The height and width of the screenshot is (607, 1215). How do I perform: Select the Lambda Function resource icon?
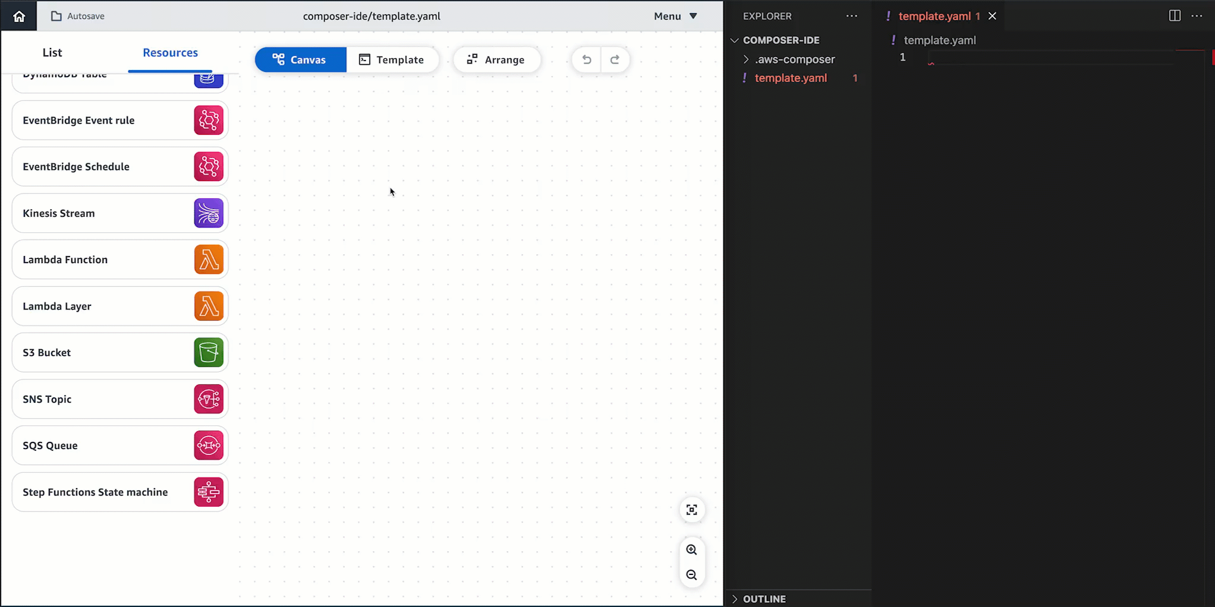pyautogui.click(x=209, y=260)
